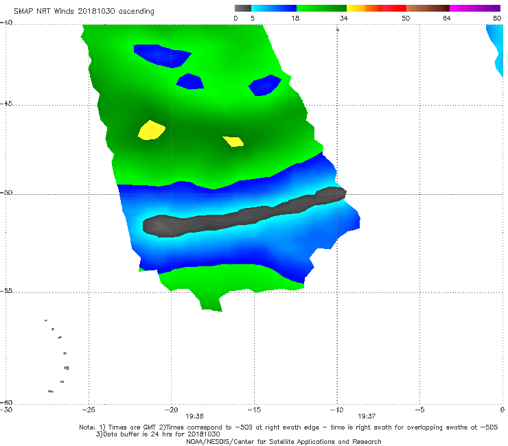
Task: Select the light-blue-to-blue color bar segment
Action: 274,8
